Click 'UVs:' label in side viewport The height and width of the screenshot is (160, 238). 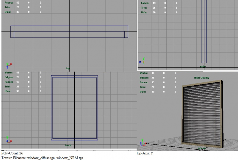click(x=144, y=12)
